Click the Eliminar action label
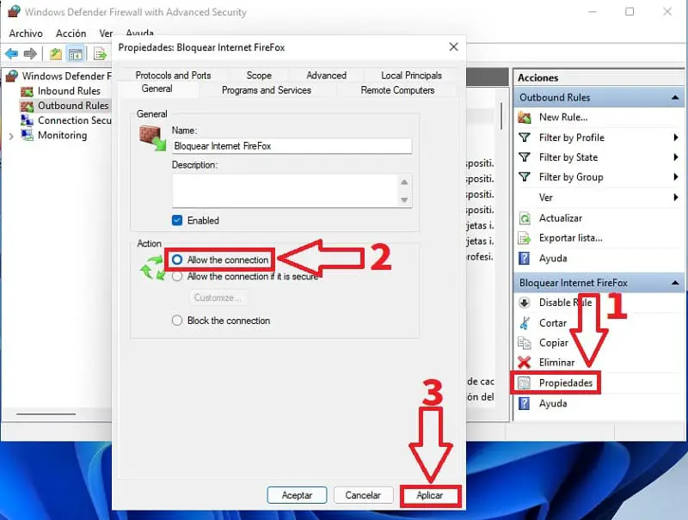The width and height of the screenshot is (688, 520). point(556,362)
